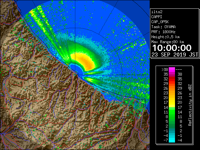Image resolution: width=200 pixels, height=150 pixels.
Task: Click the radar center at crosshair intersection
Action: coord(75,75)
